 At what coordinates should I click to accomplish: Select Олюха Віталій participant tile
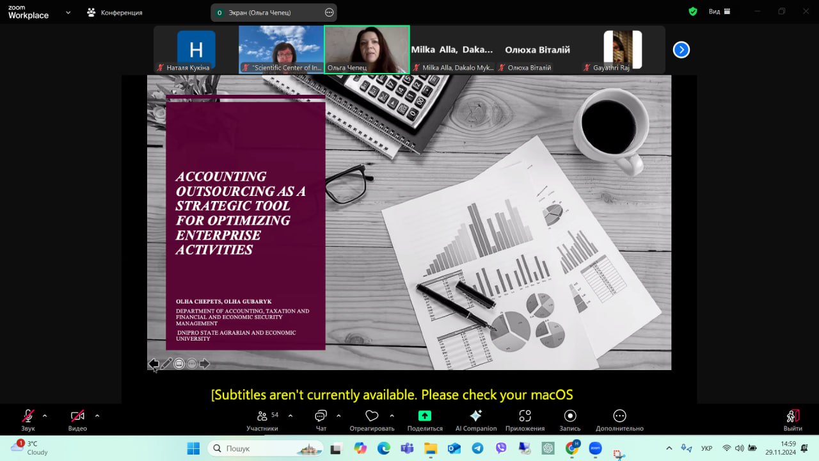(x=537, y=50)
